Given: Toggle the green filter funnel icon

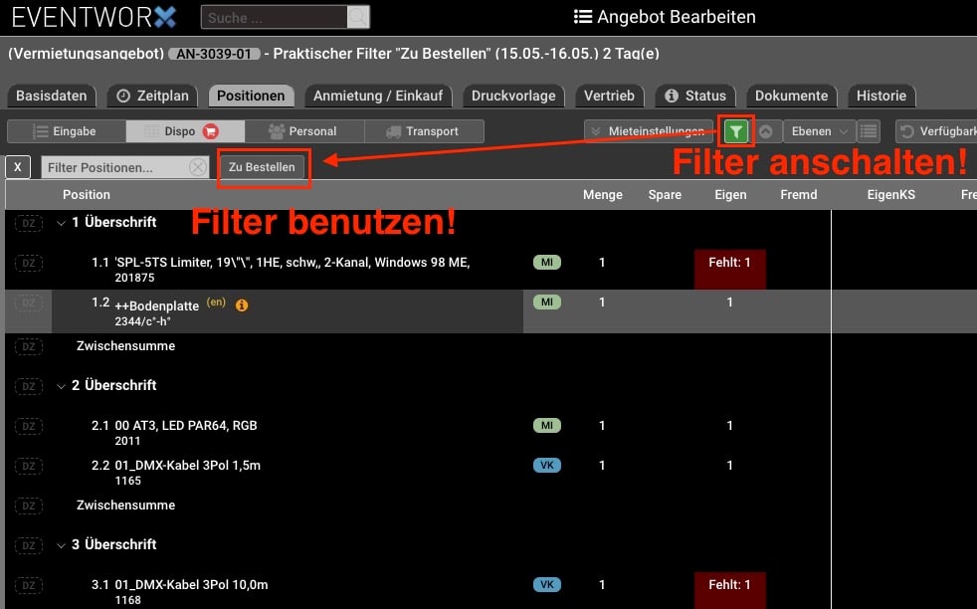Looking at the screenshot, I should (736, 131).
